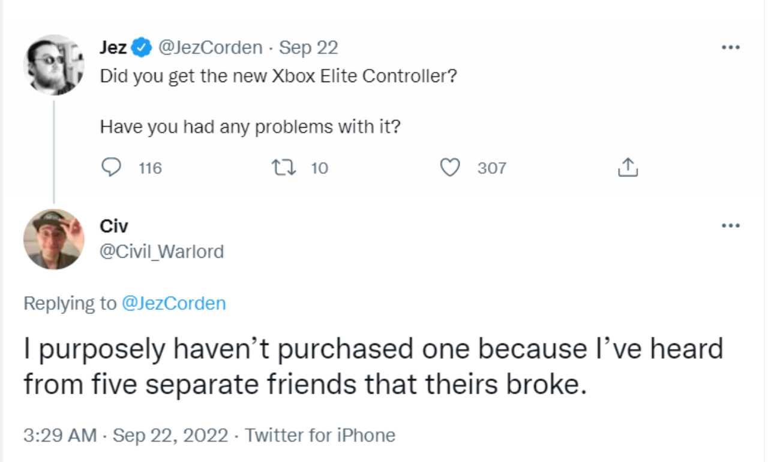This screenshot has height=462, width=768.
Task: Click the blue verified badge beside Jez
Action: tap(141, 47)
